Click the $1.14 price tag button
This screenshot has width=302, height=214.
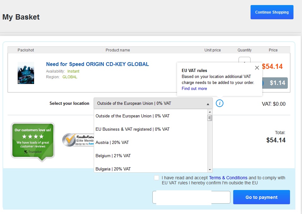pyautogui.click(x=275, y=83)
